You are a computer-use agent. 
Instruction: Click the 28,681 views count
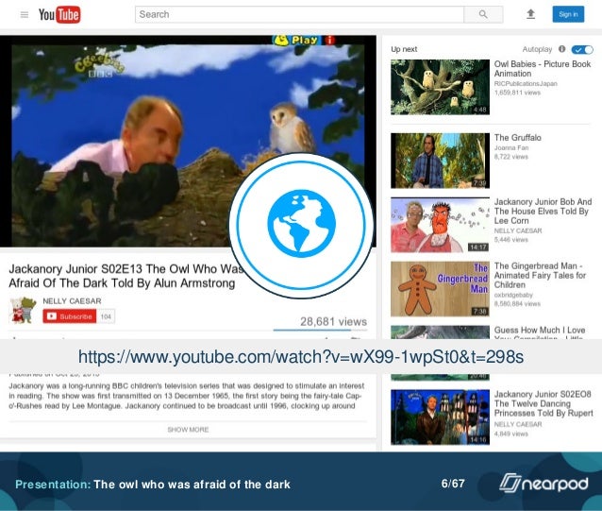[333, 321]
